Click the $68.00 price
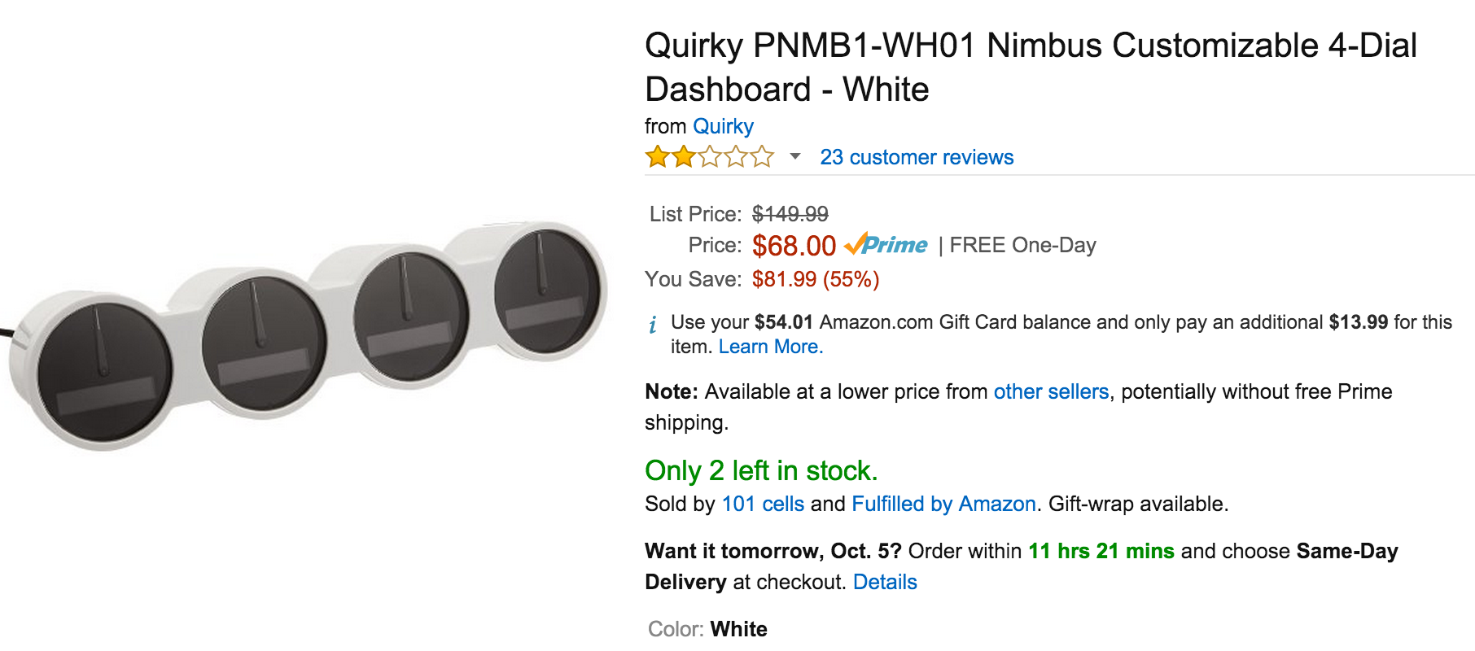 click(x=794, y=246)
